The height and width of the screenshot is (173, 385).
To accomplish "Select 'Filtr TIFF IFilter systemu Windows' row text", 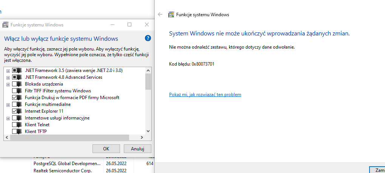I will (58, 91).
